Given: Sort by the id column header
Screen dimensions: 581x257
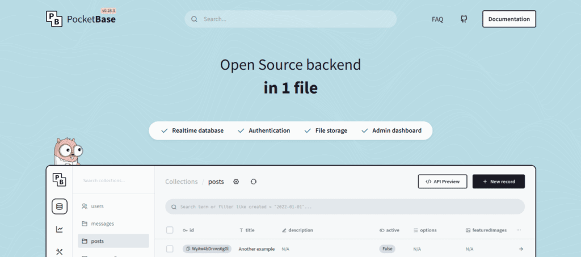Looking at the screenshot, I should [188, 230].
